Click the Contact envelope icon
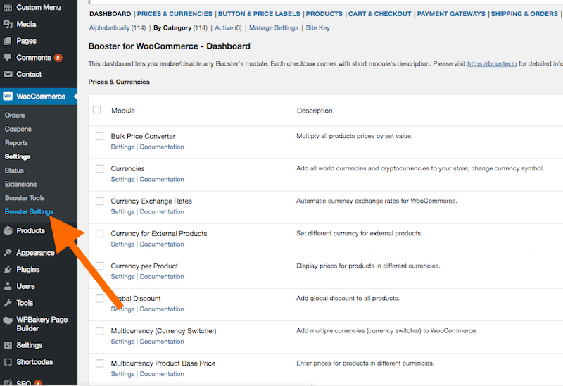This screenshot has width=563, height=386. 8,75
